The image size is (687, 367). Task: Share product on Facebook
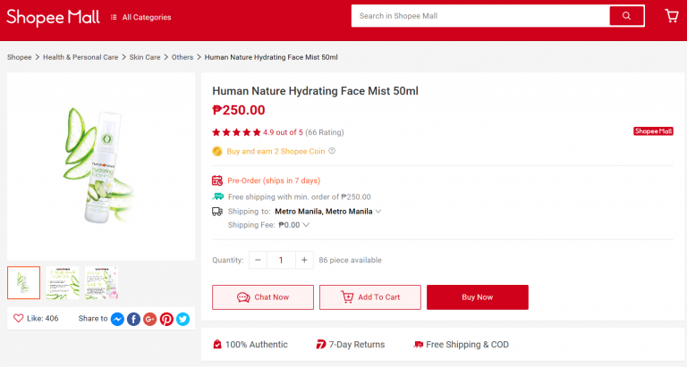tap(133, 319)
